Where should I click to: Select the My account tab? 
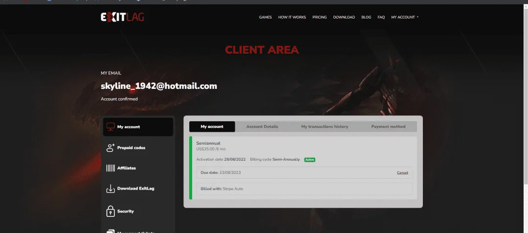coord(212,127)
